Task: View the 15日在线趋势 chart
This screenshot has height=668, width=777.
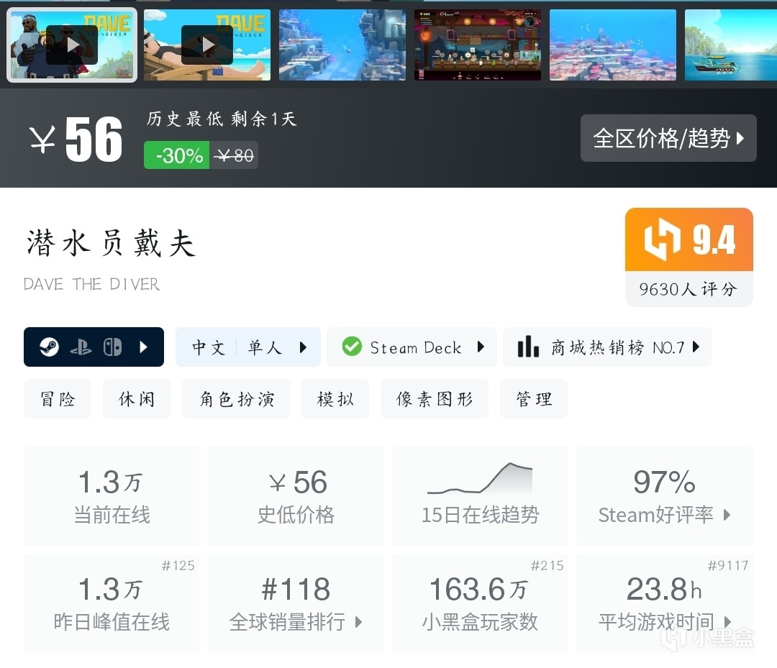Action: coord(480,496)
